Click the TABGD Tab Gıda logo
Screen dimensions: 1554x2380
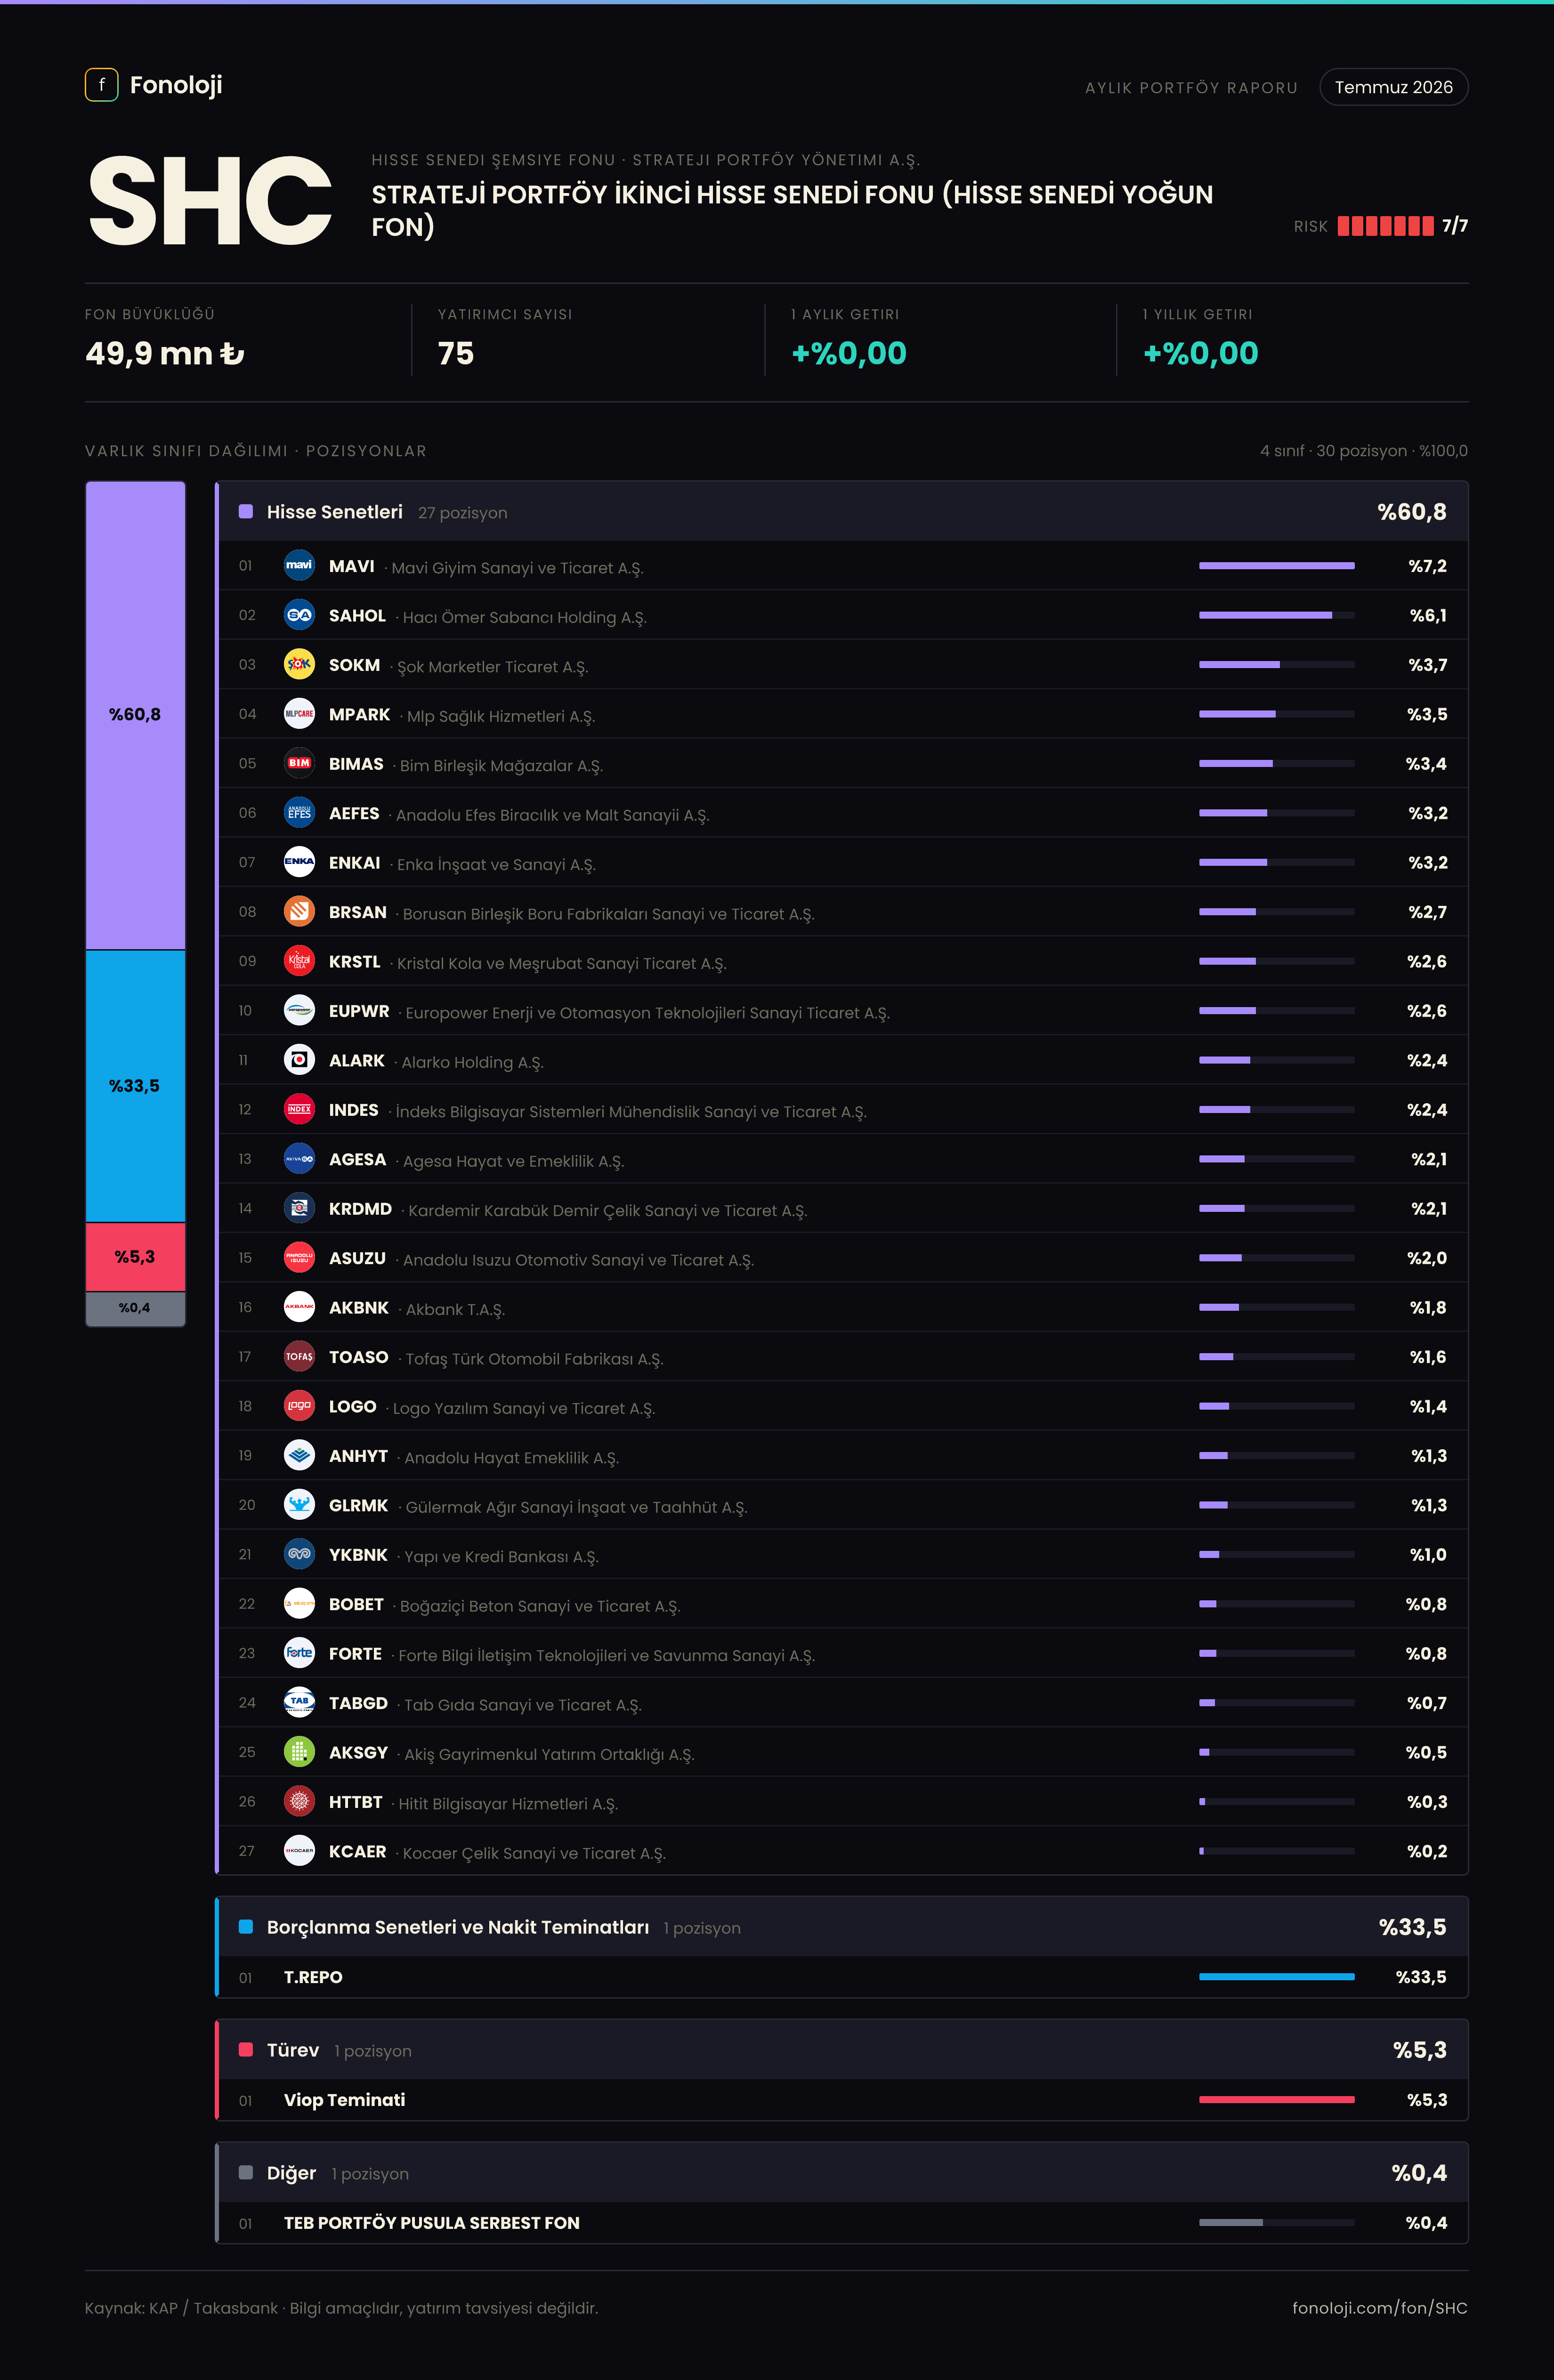(299, 1703)
